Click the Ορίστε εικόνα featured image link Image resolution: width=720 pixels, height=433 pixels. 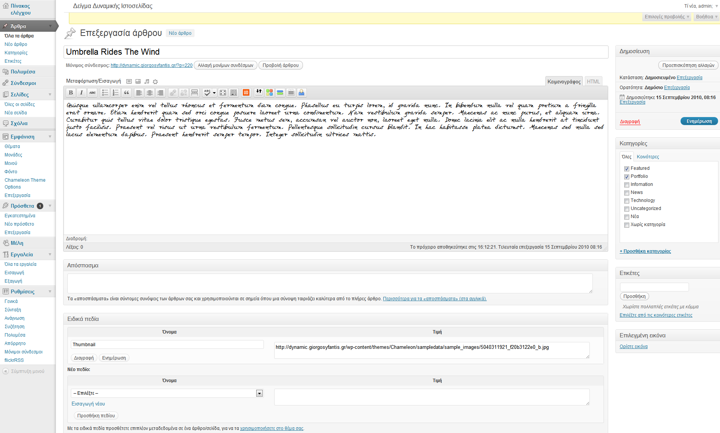(633, 347)
